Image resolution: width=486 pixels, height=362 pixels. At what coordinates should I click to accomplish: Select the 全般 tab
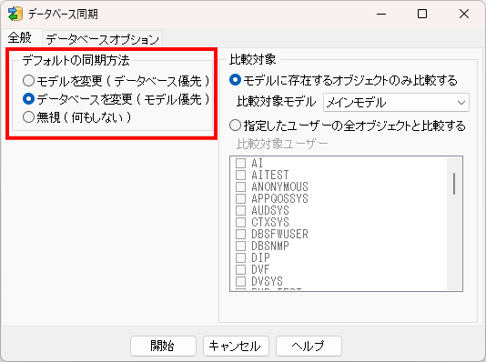(x=20, y=38)
